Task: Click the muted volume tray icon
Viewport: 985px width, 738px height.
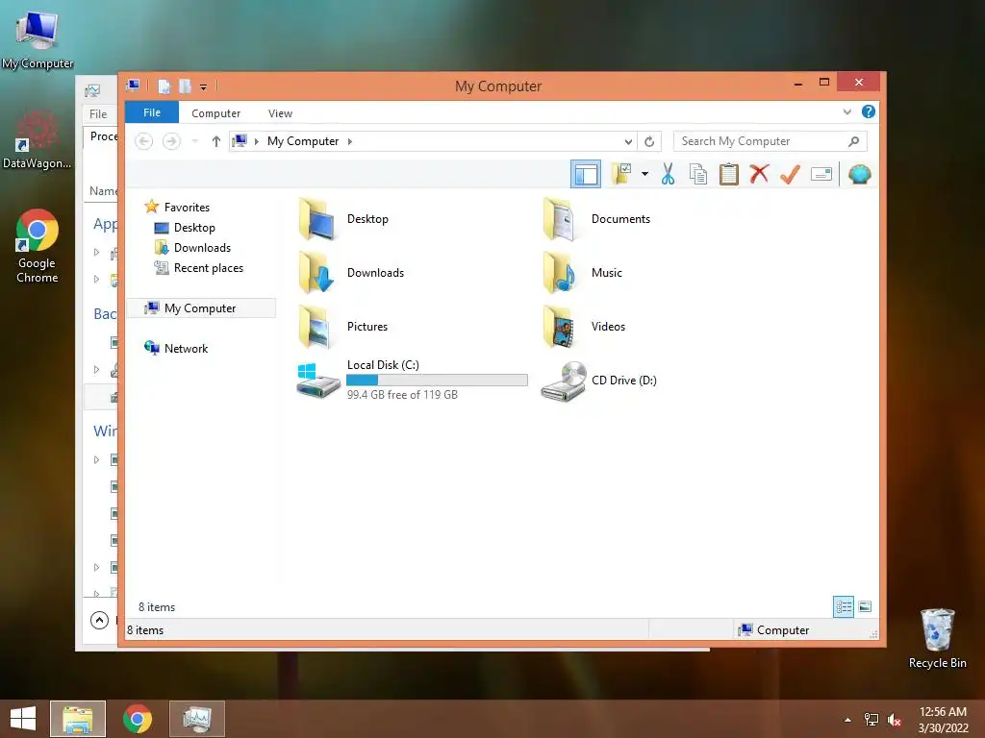Action: [894, 720]
